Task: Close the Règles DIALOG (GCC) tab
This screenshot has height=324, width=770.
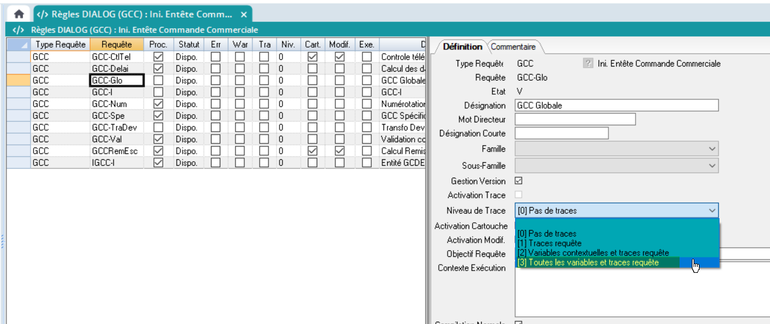Action: pos(244,14)
